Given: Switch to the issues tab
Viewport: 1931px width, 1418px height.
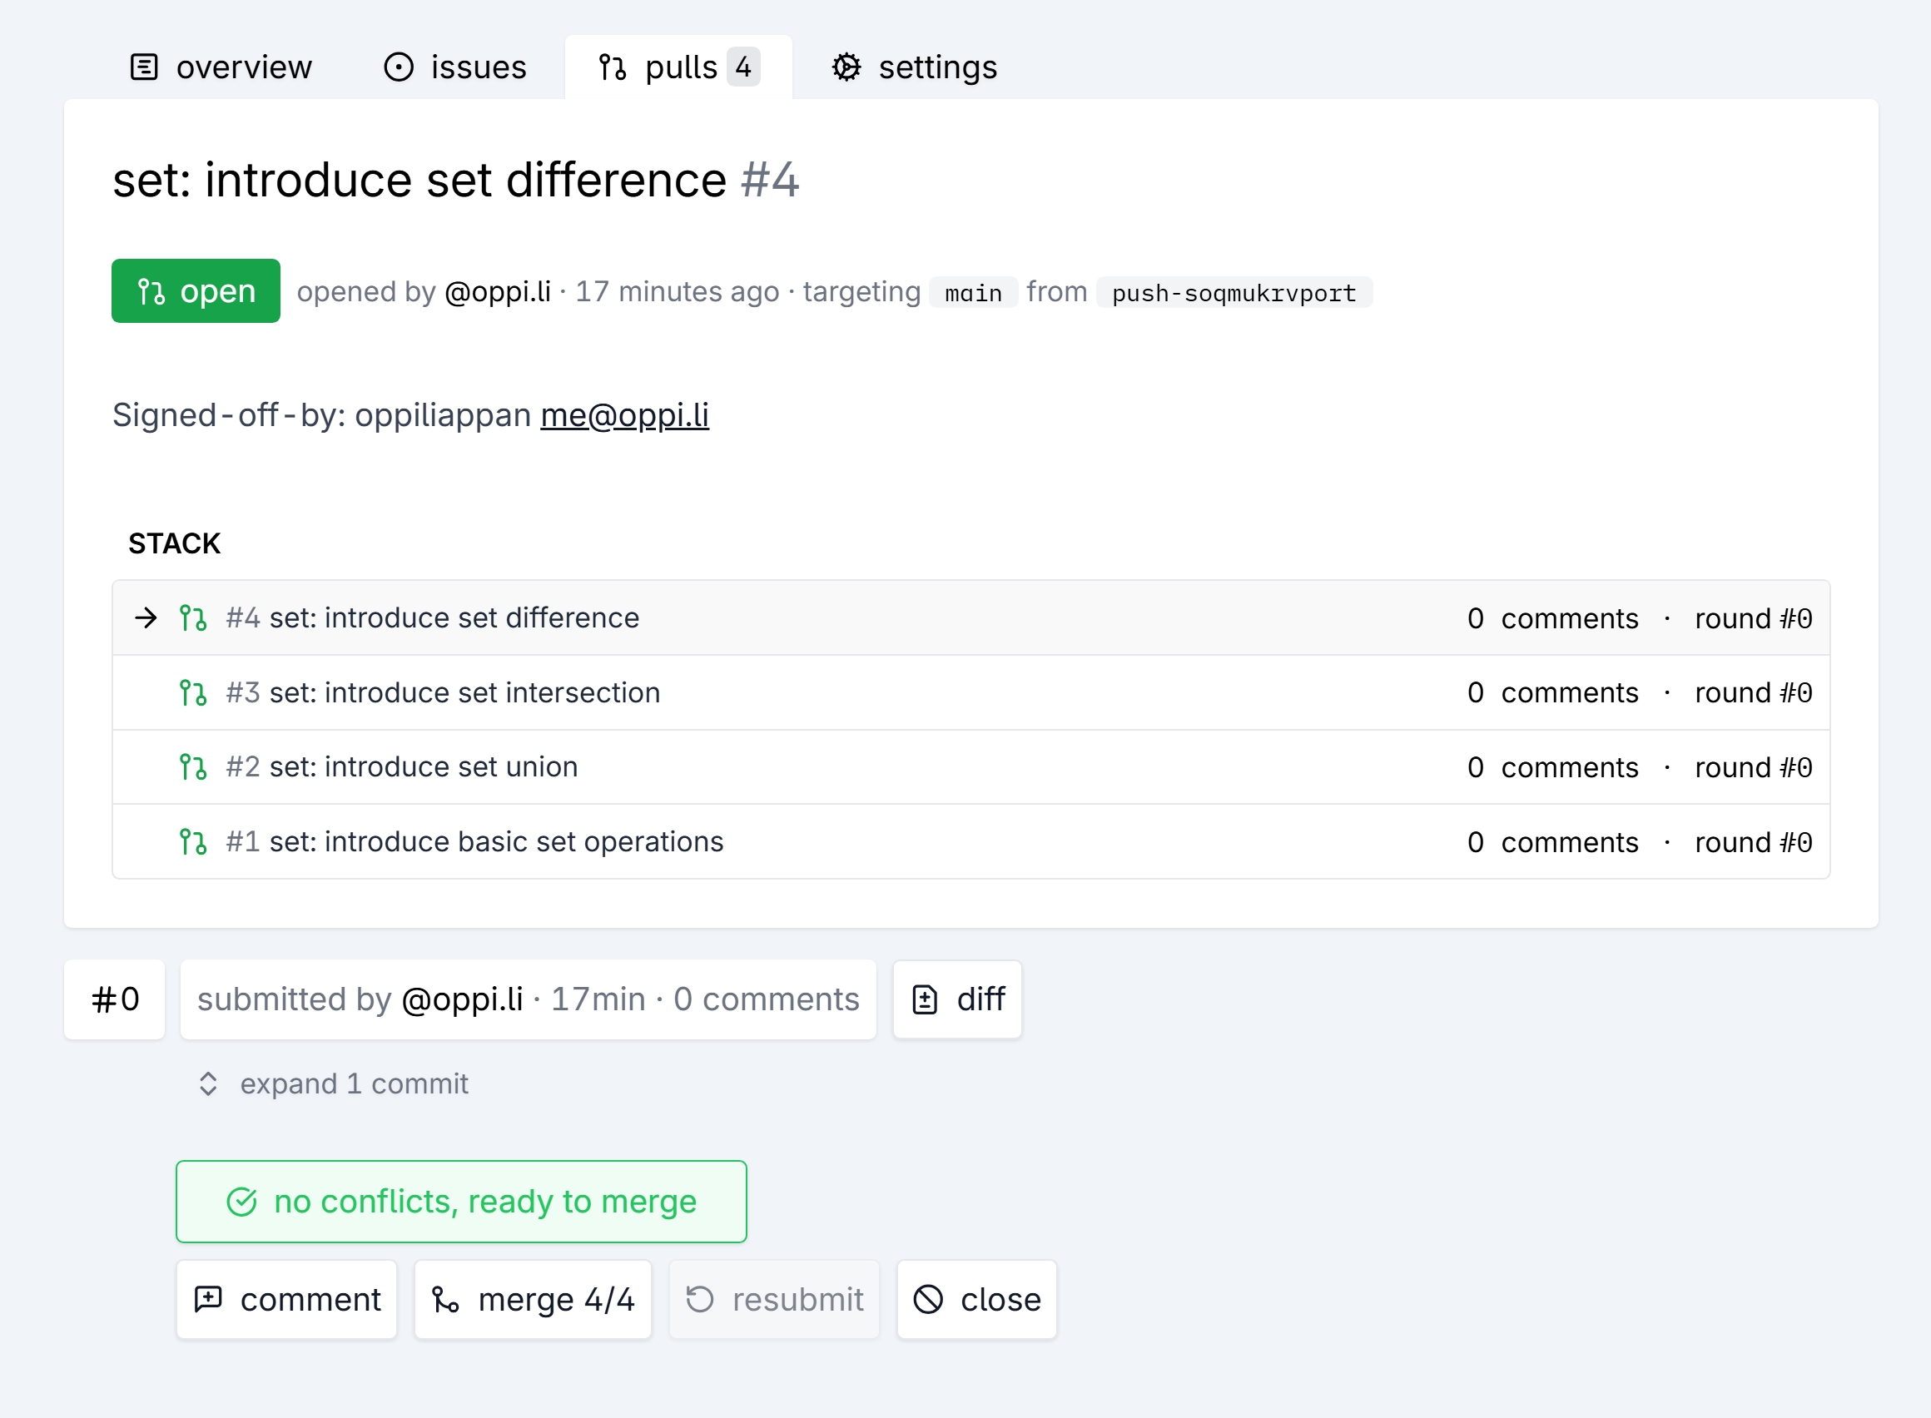Looking at the screenshot, I should pyautogui.click(x=455, y=67).
